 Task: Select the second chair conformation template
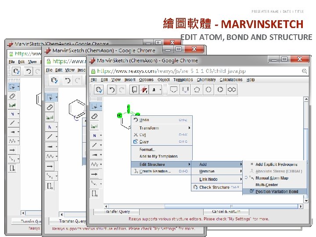pyautogui.click(x=185, y=90)
